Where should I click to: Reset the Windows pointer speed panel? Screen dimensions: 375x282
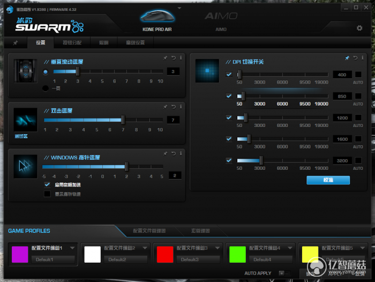click(x=174, y=153)
